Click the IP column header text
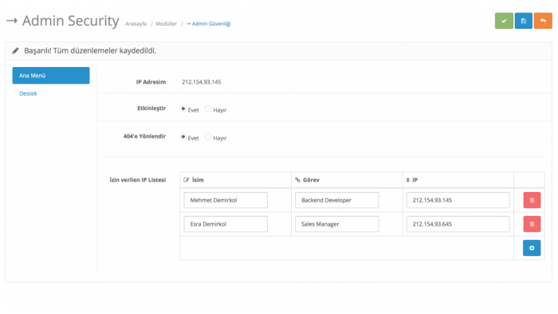 415,180
